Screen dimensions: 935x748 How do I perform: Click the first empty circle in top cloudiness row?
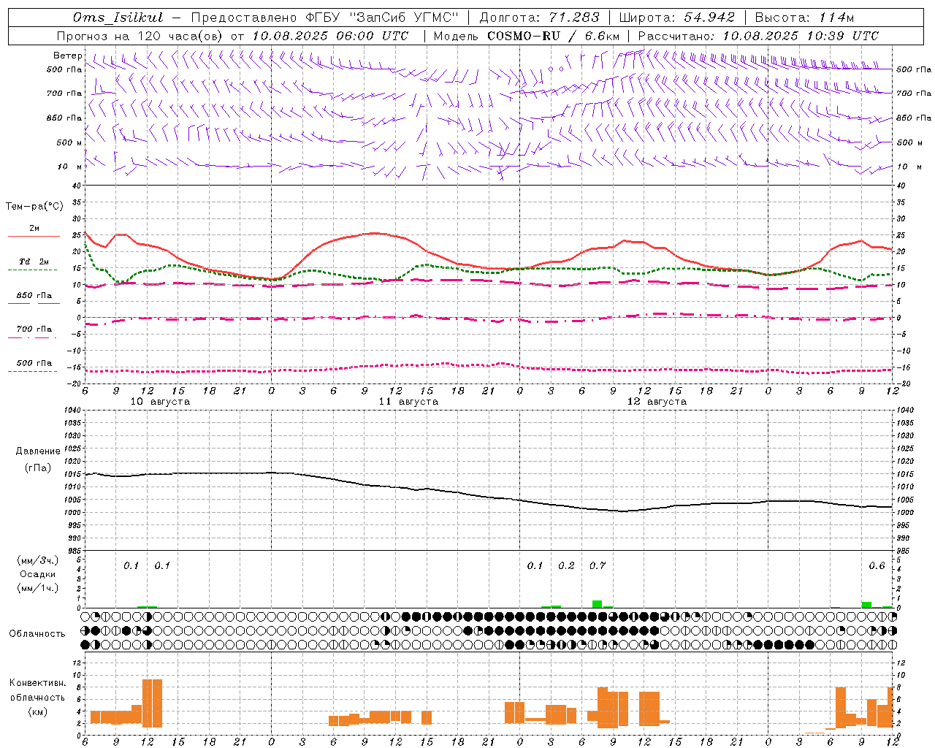(85, 617)
